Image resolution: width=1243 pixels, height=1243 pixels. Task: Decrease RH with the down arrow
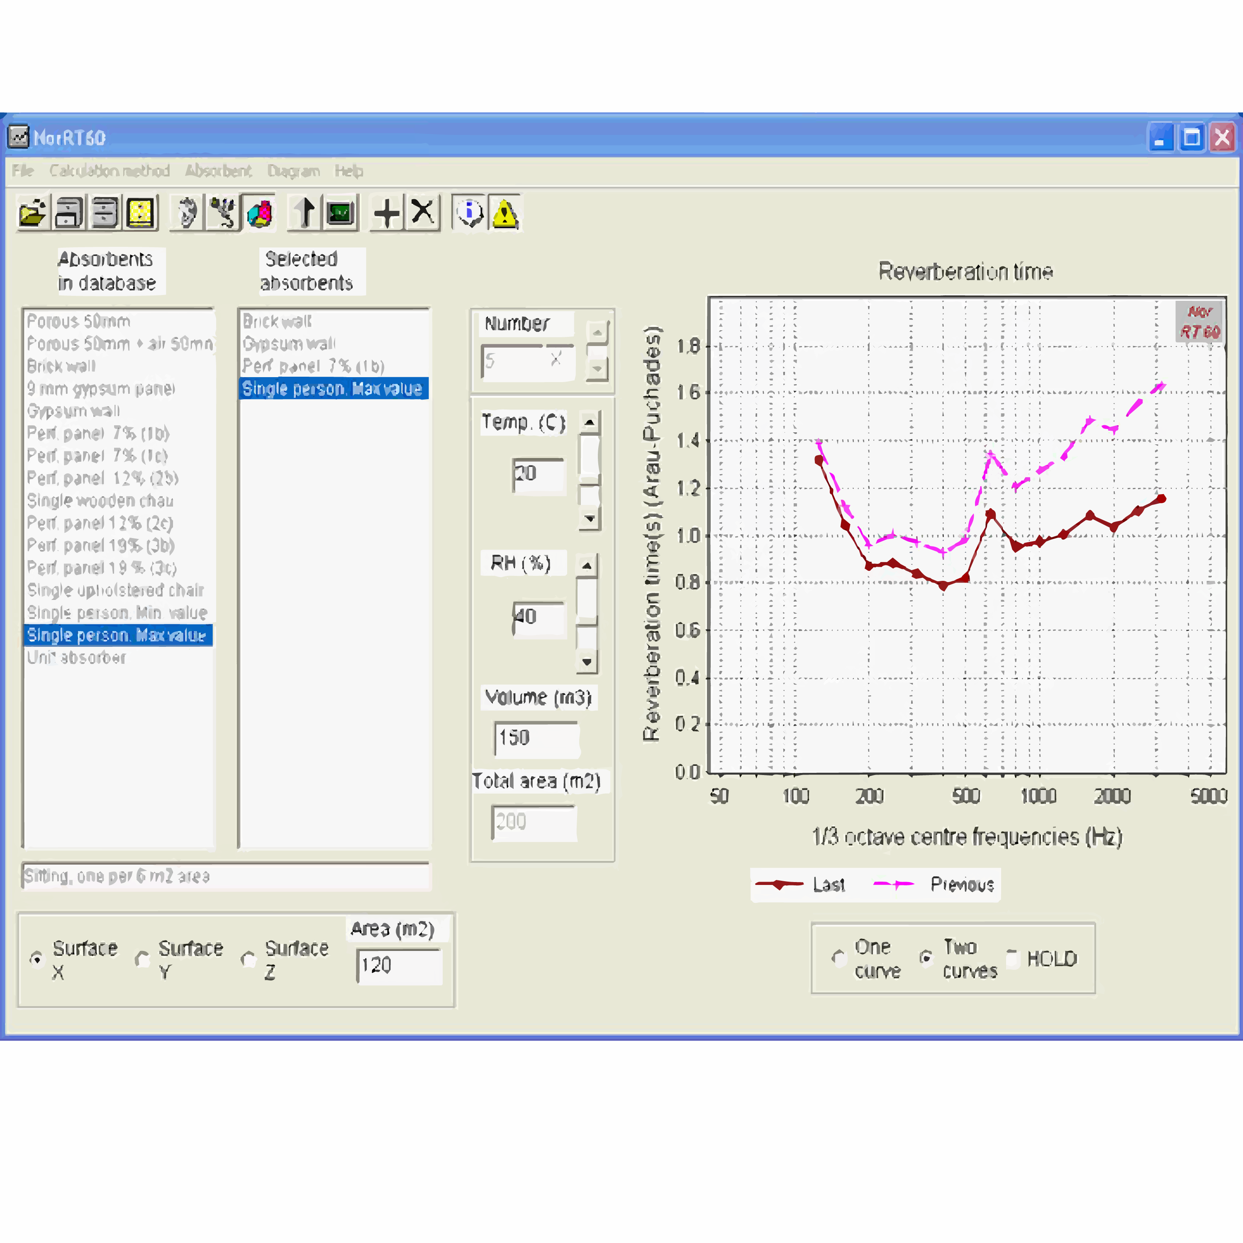click(587, 661)
